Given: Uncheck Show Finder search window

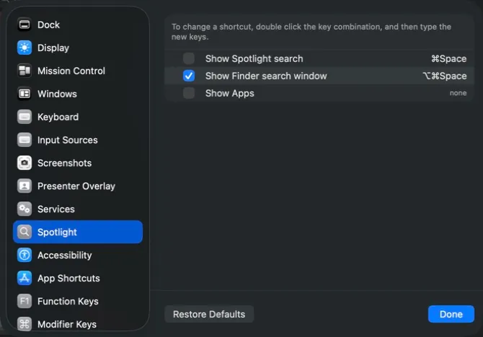Looking at the screenshot, I should tap(189, 76).
